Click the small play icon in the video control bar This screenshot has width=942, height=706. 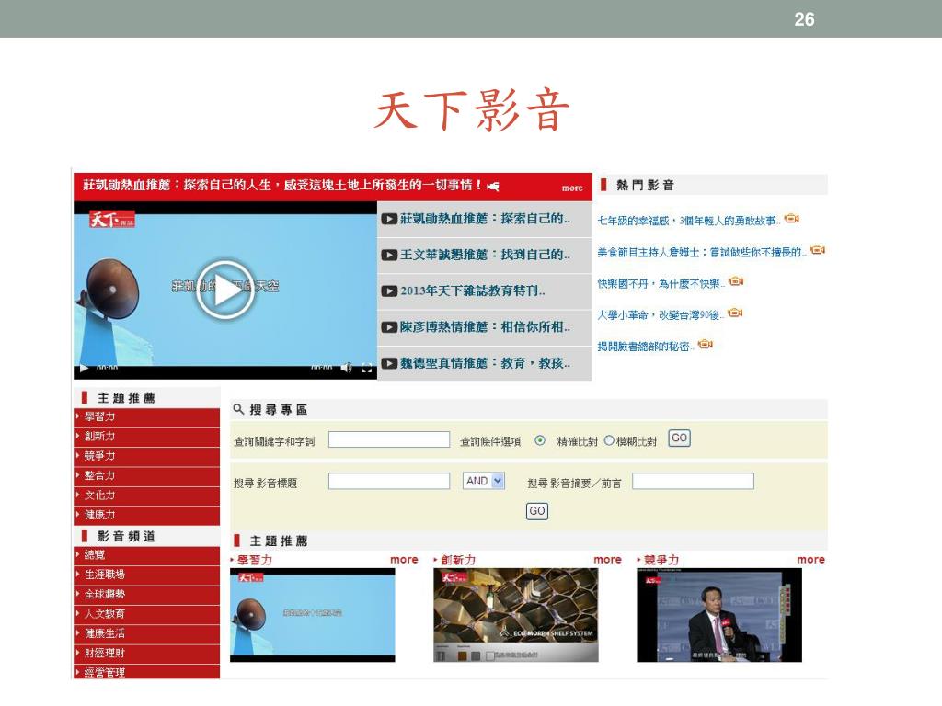click(x=84, y=368)
